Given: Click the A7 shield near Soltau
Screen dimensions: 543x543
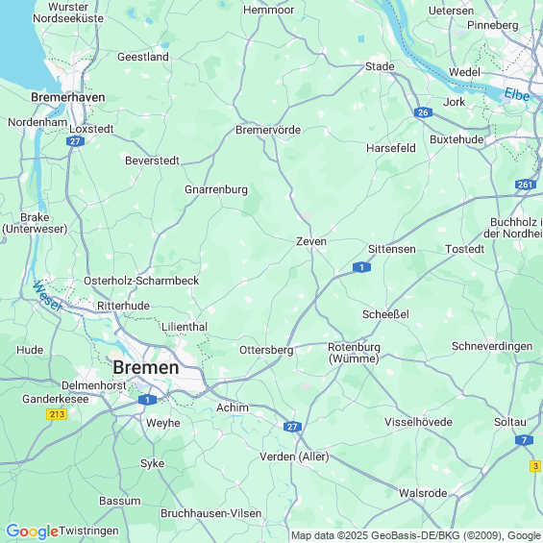Looking at the screenshot, I should [x=524, y=440].
